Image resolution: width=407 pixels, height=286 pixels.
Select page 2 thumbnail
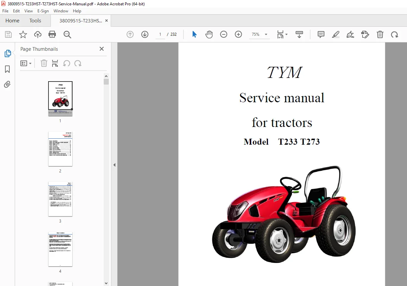(x=60, y=149)
